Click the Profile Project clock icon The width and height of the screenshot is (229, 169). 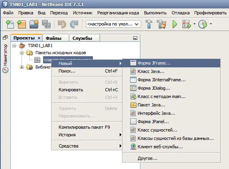pyautogui.click(x=203, y=24)
